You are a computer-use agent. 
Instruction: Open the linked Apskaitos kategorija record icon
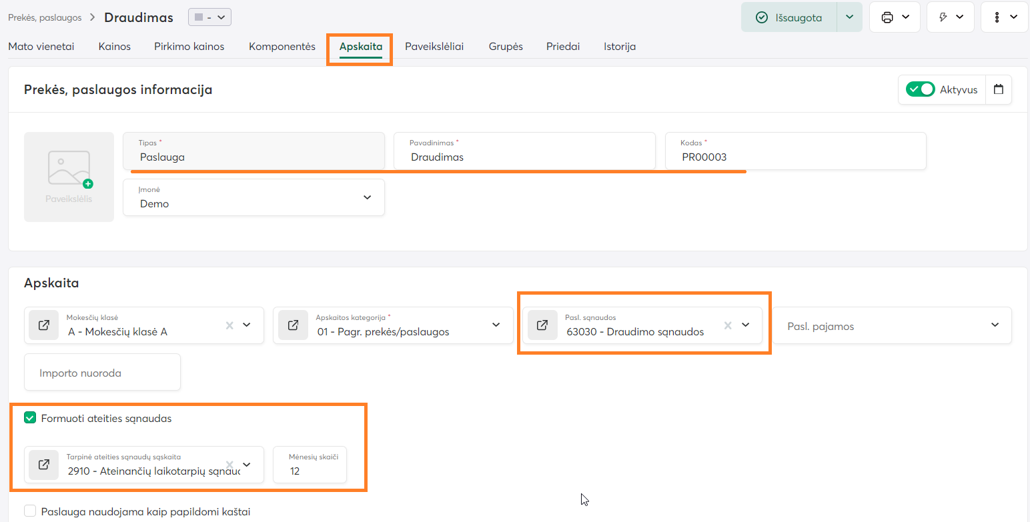coord(293,325)
